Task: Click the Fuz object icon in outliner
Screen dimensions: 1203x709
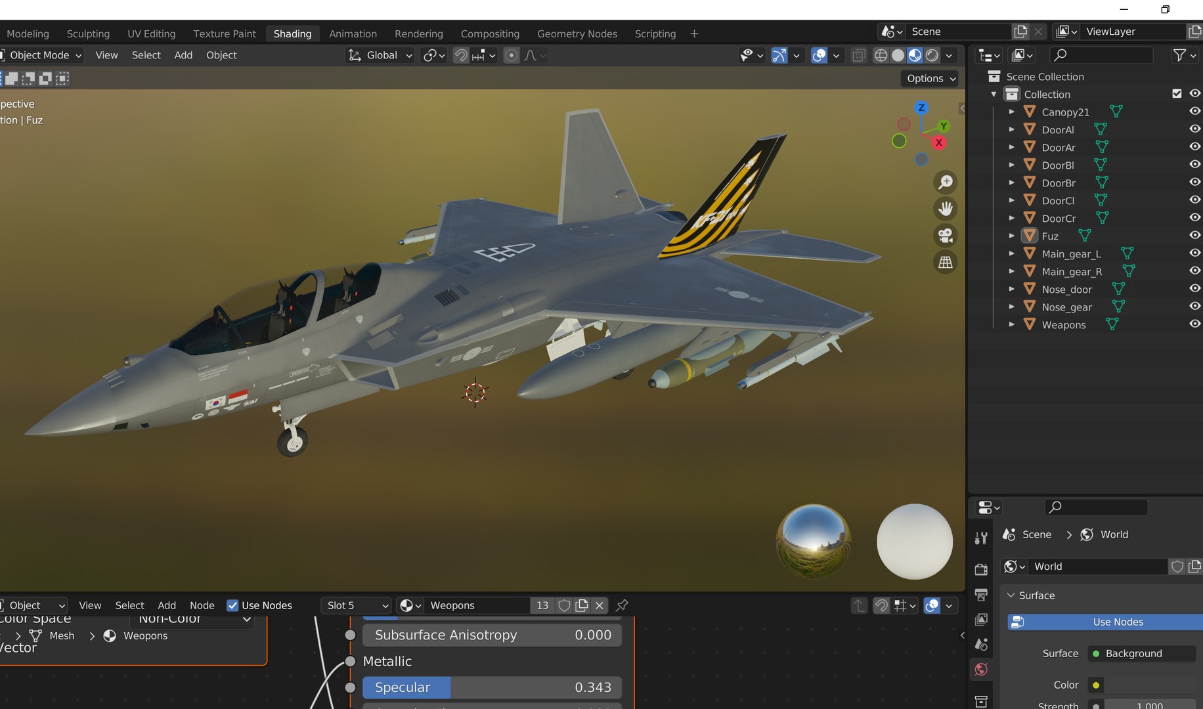Action: [x=1030, y=236]
